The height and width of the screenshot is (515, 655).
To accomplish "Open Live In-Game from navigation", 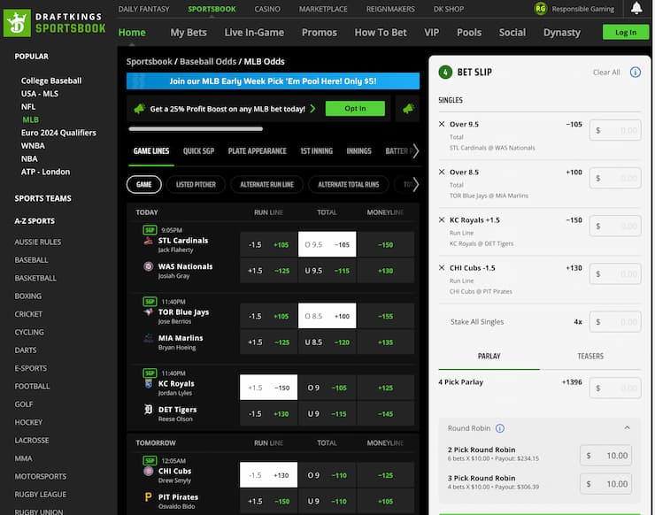I will (254, 32).
